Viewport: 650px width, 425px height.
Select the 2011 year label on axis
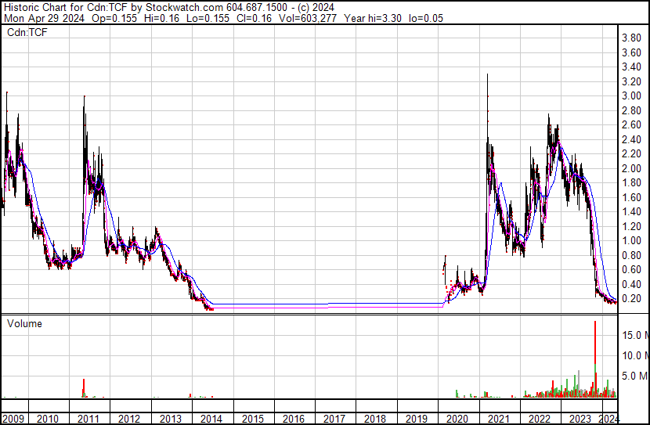88,419
